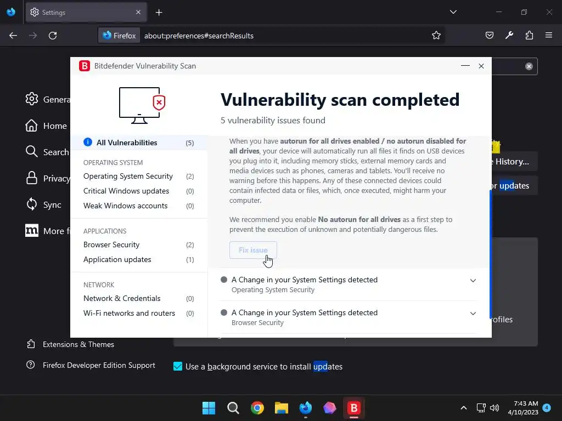
Task: Click the gray status dot of the Browser Security item
Action: [224, 312]
